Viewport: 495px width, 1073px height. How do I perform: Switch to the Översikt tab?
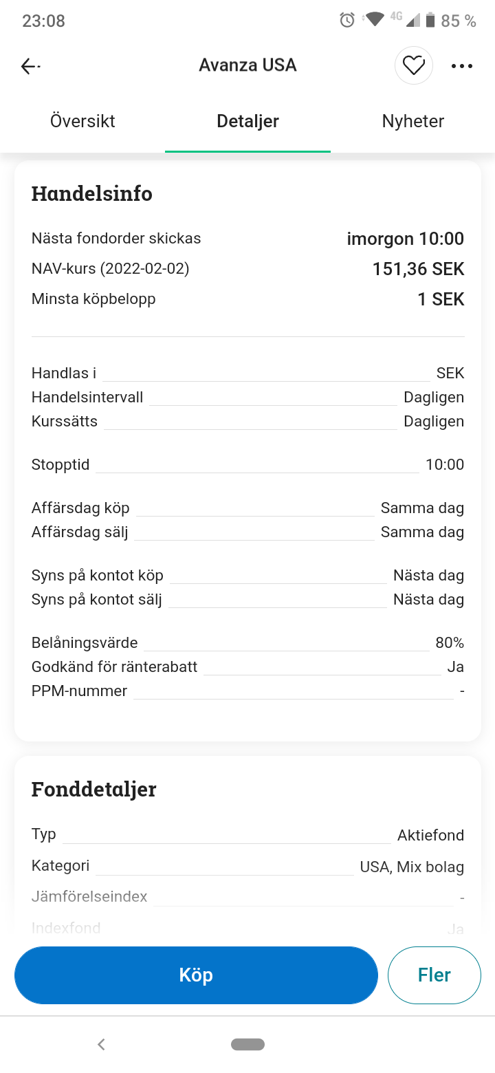coord(82,122)
